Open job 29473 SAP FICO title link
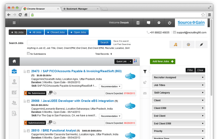Screen dimensions: 217x139 (76, 71)
